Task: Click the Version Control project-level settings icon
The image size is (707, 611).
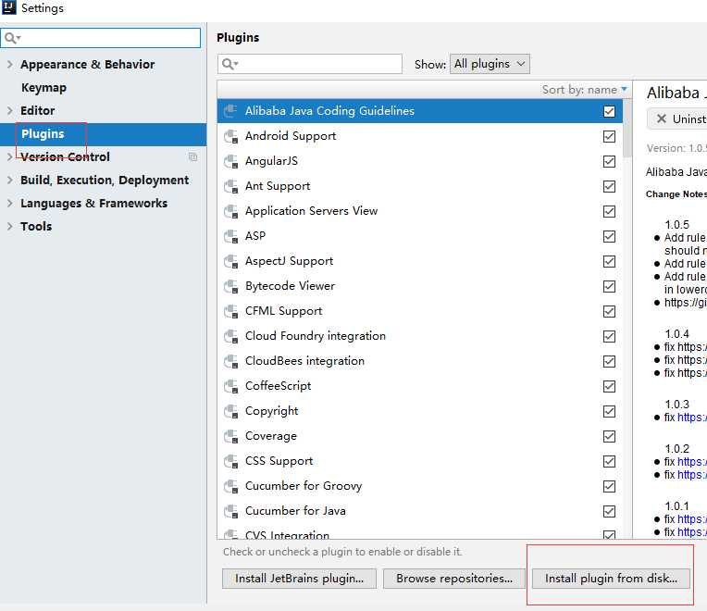Action: (192, 157)
